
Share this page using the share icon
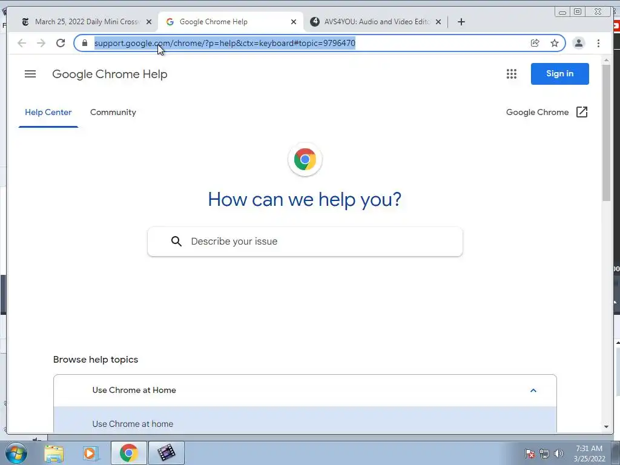point(535,43)
